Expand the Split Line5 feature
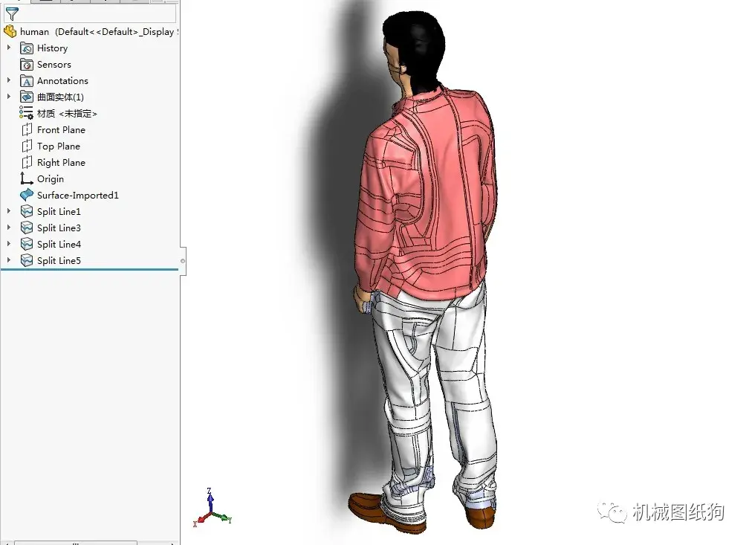Image resolution: width=749 pixels, height=545 pixels. 7,260
